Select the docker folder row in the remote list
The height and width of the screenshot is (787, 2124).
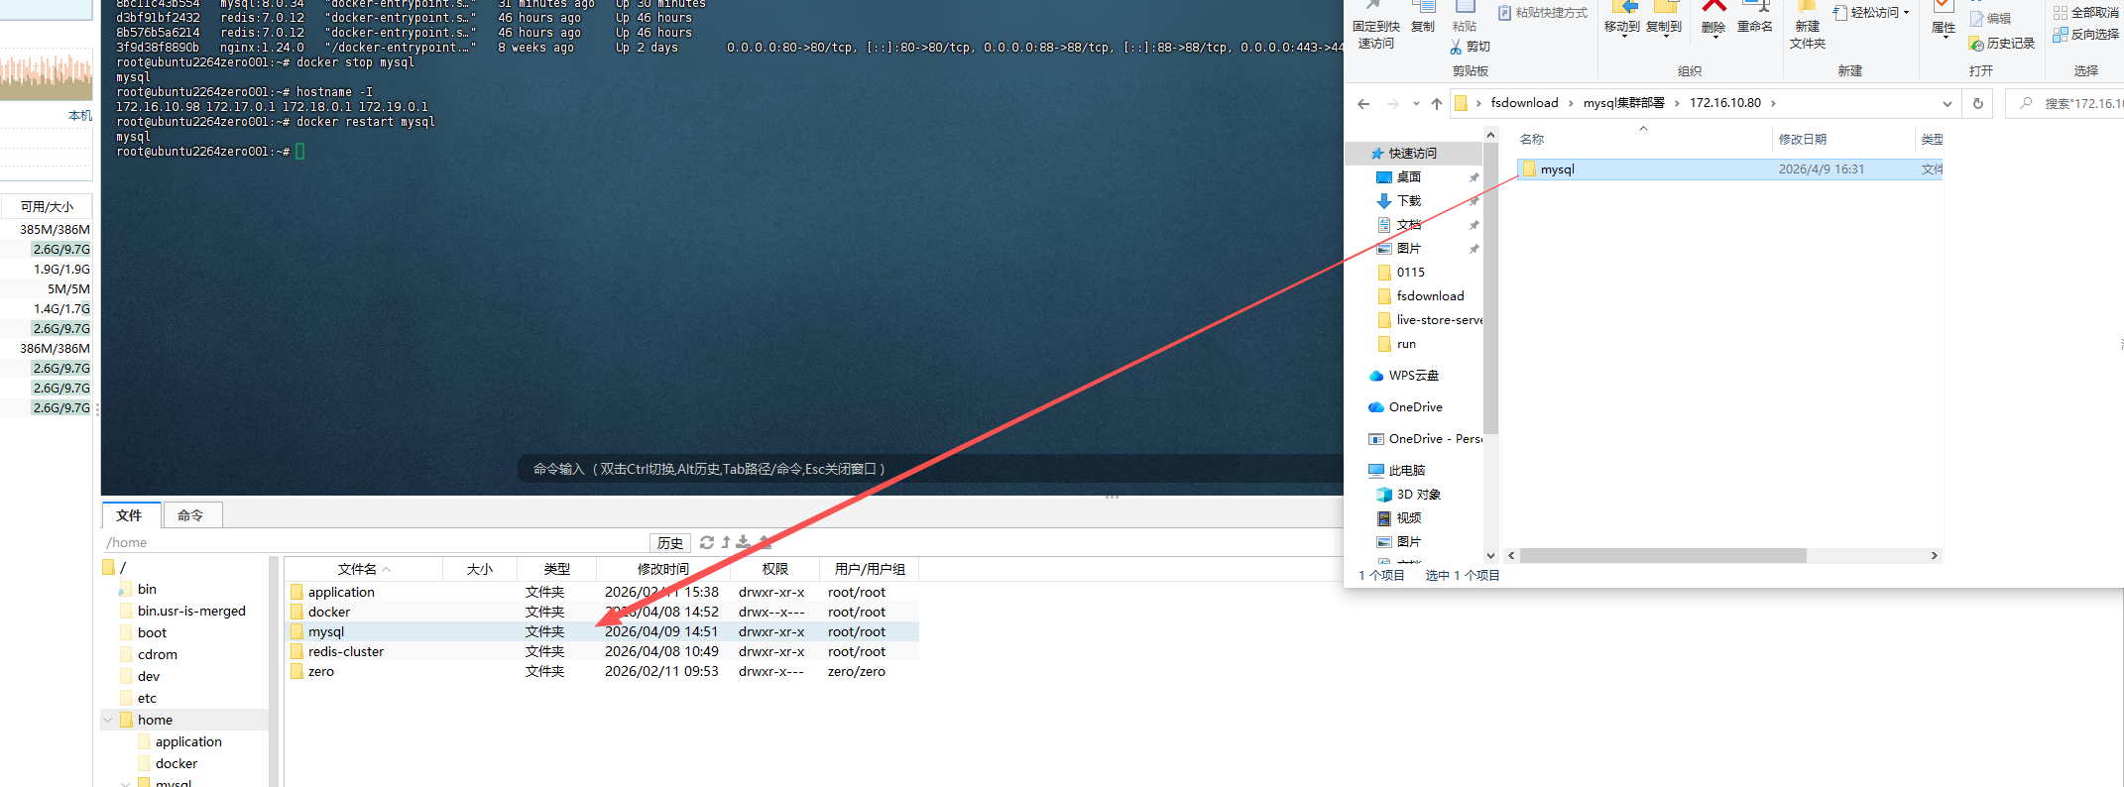click(x=603, y=612)
